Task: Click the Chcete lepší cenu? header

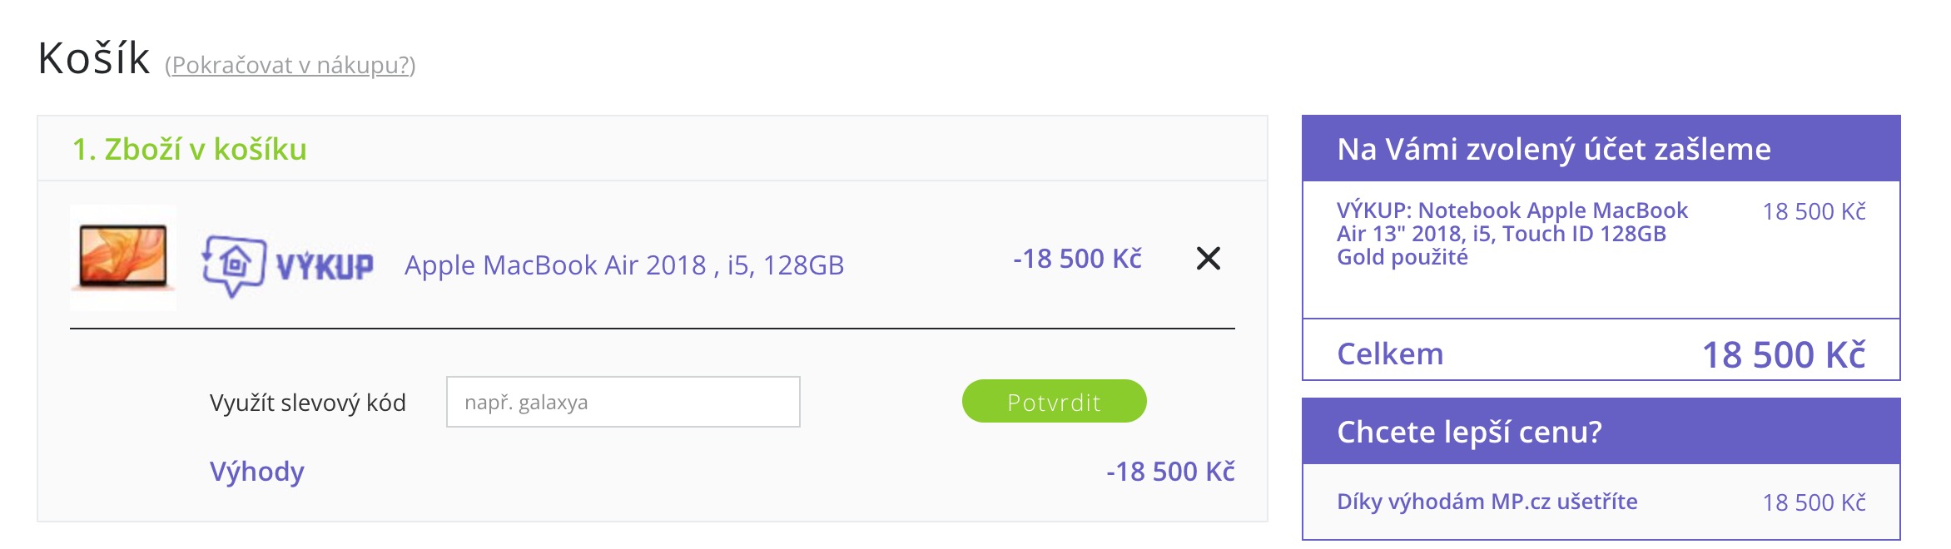Action: point(1469,432)
